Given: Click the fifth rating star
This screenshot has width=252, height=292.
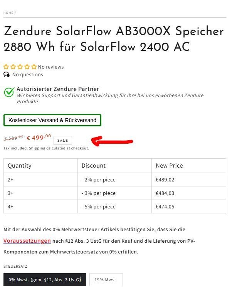Looking at the screenshot, I should pyautogui.click(x=34, y=67).
